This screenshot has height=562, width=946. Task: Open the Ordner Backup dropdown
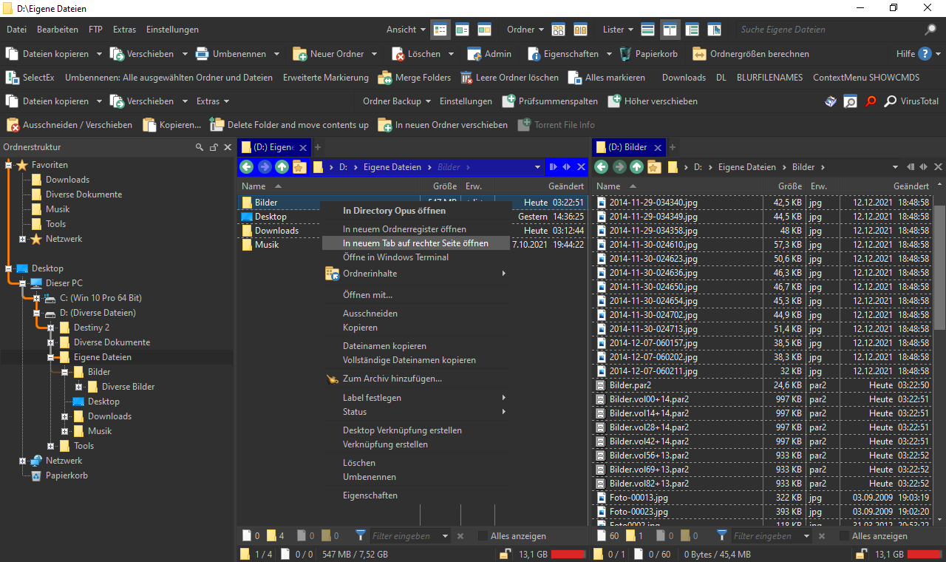[x=397, y=101]
